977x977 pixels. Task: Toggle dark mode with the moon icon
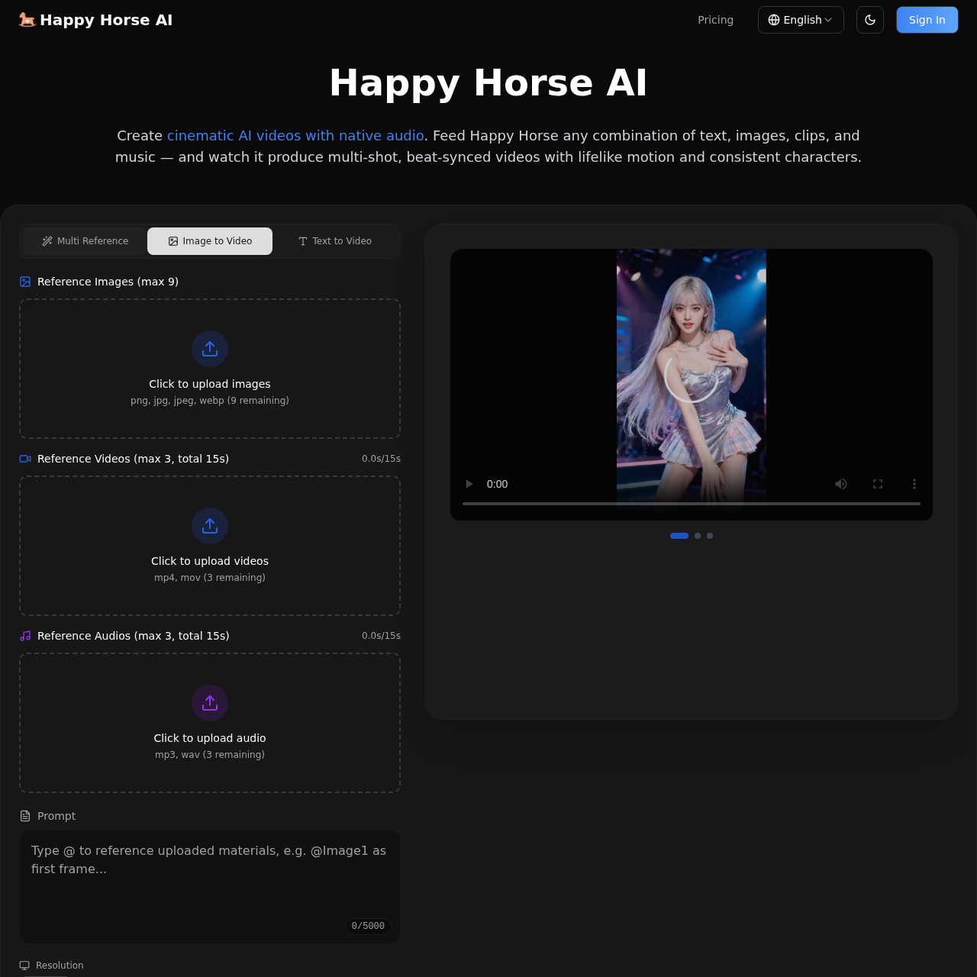tap(869, 20)
